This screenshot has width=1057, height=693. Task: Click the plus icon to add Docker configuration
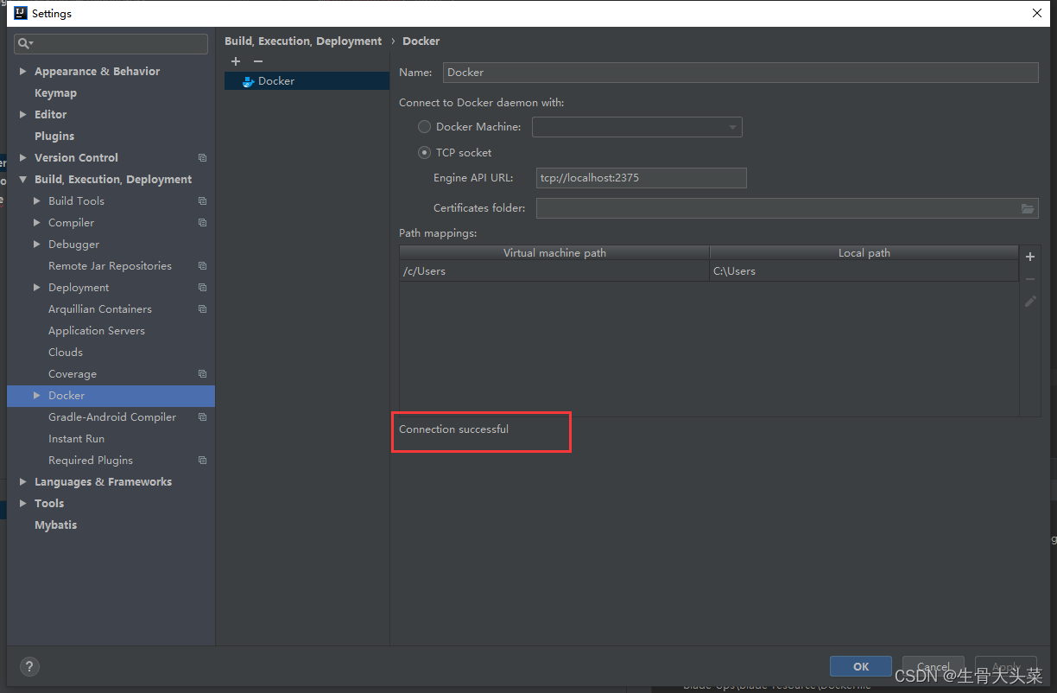[236, 61]
